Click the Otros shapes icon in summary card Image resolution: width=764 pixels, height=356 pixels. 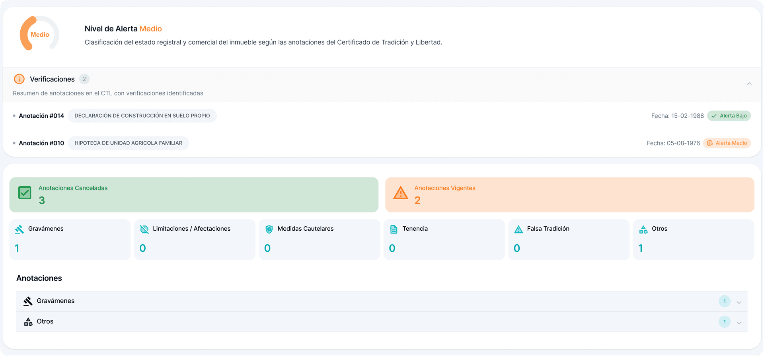643,230
